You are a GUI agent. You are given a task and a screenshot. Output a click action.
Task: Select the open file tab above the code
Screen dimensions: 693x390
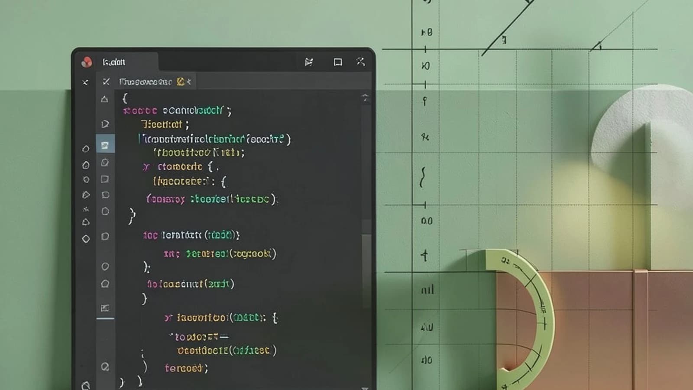(155, 81)
